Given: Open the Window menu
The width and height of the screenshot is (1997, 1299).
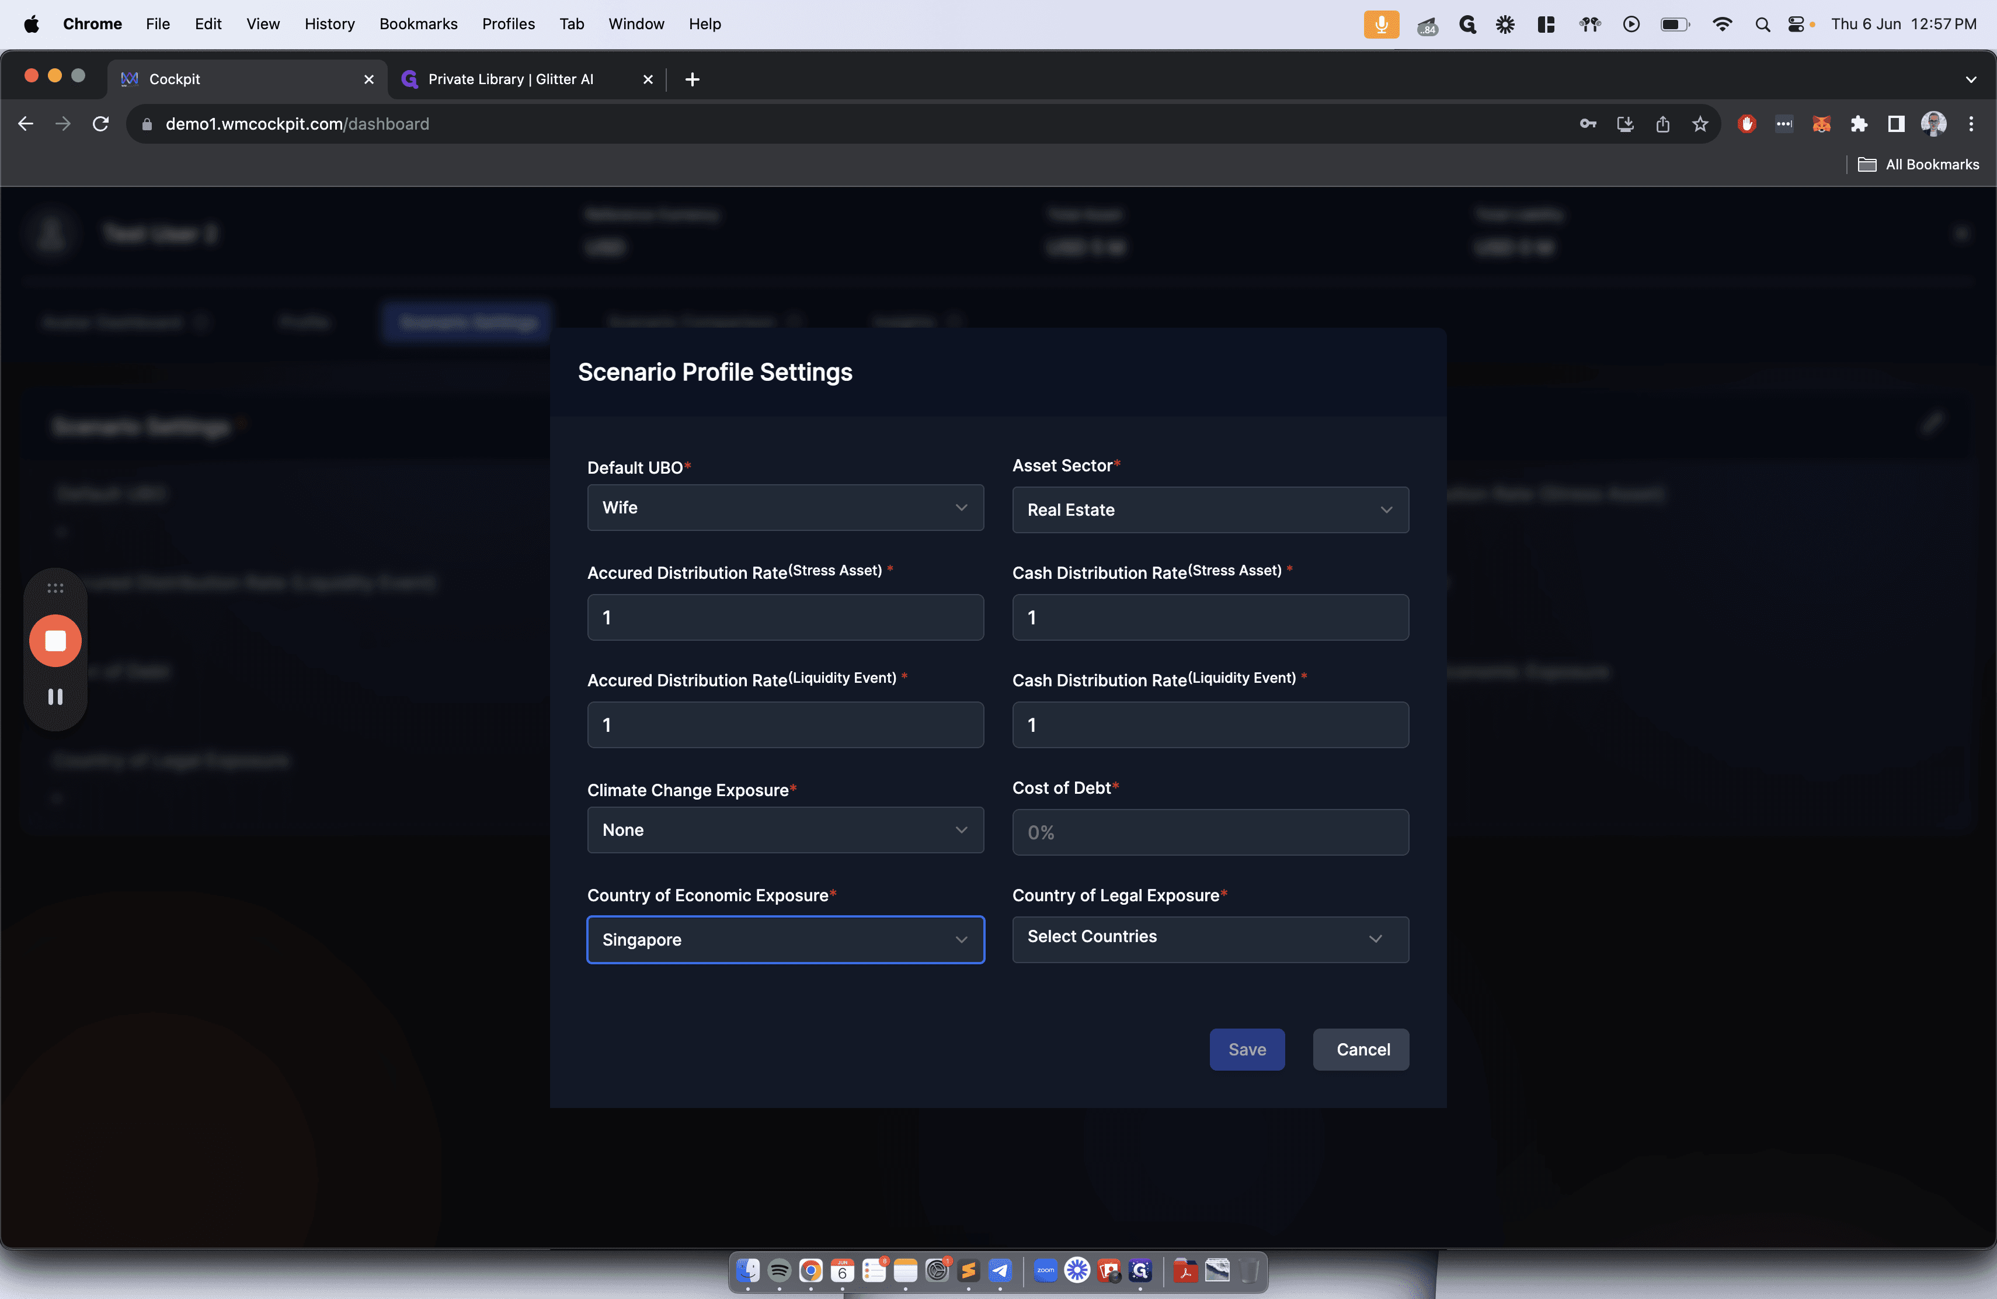Looking at the screenshot, I should click(636, 23).
